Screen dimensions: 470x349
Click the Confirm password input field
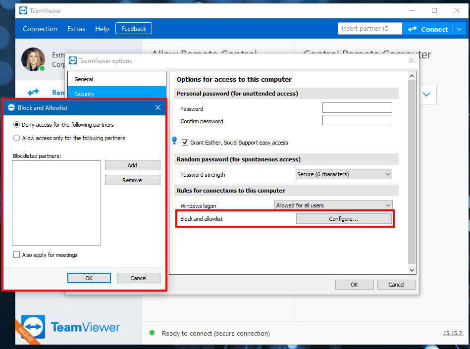[357, 120]
